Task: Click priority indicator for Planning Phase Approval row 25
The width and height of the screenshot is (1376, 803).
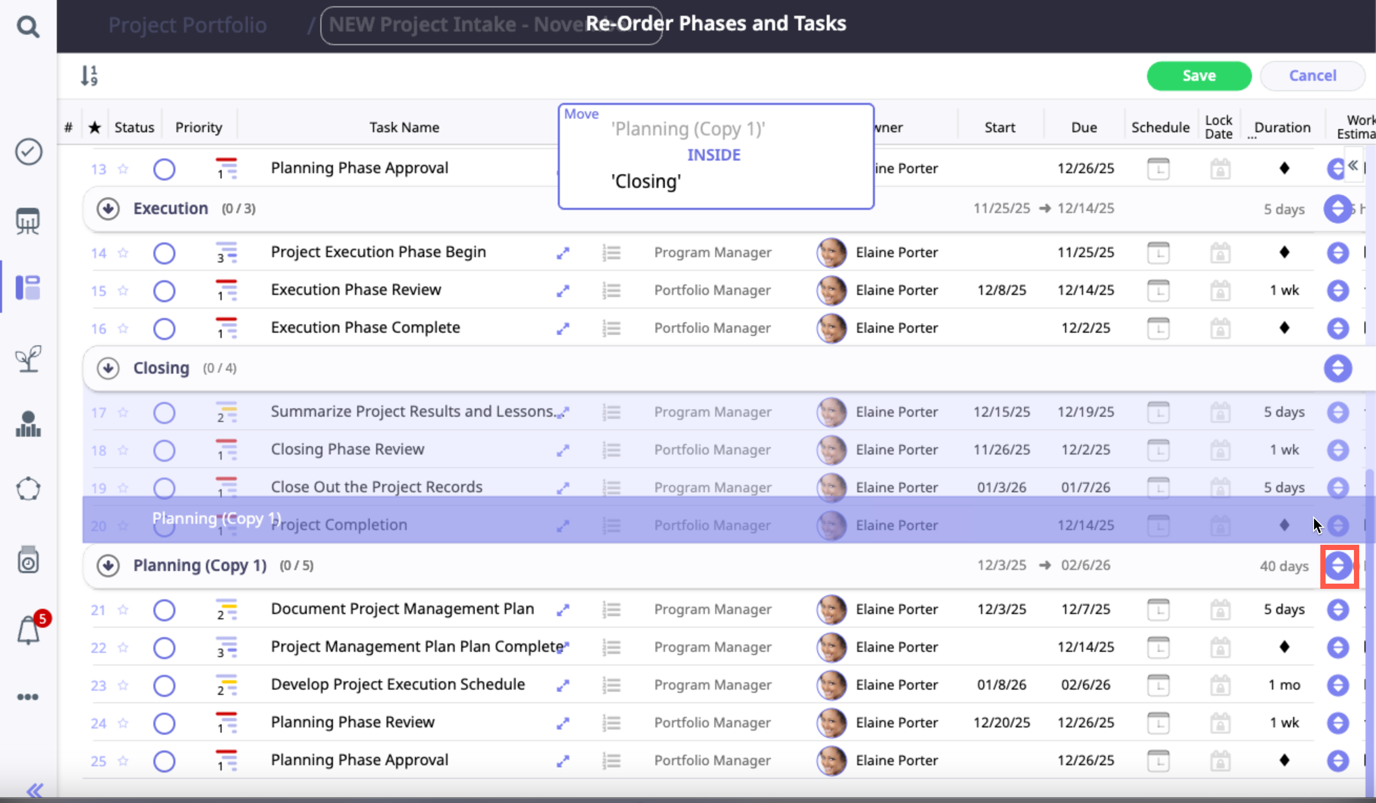Action: pos(226,760)
